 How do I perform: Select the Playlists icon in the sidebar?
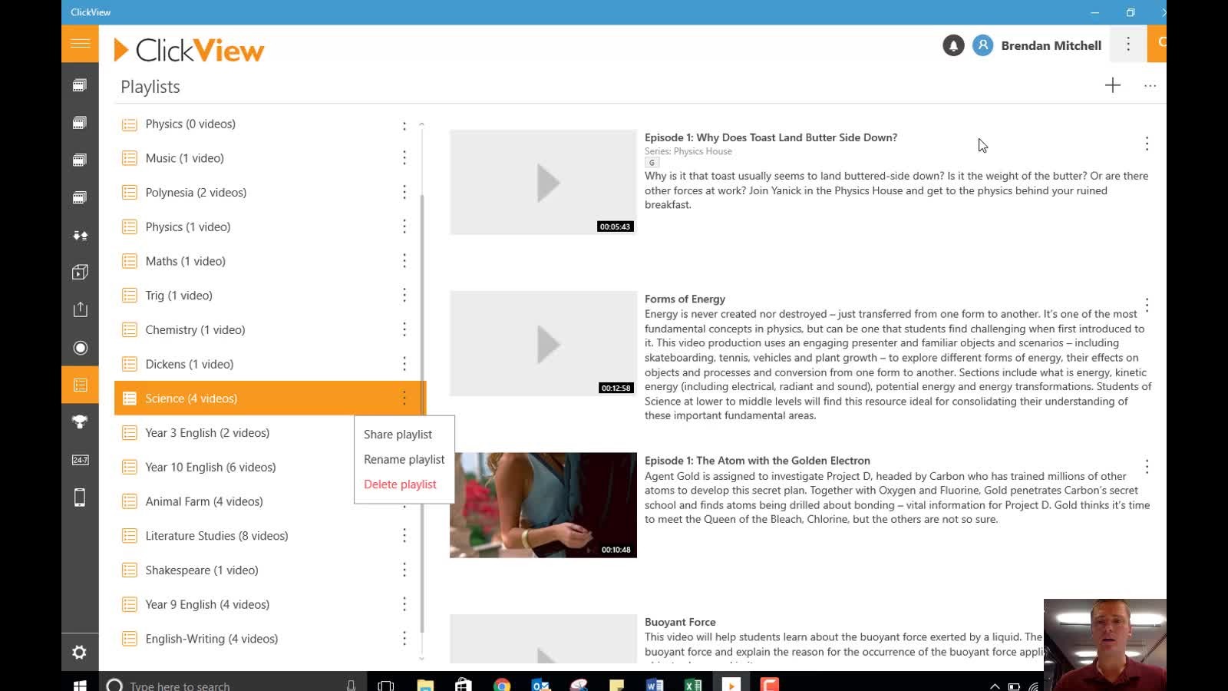(80, 384)
